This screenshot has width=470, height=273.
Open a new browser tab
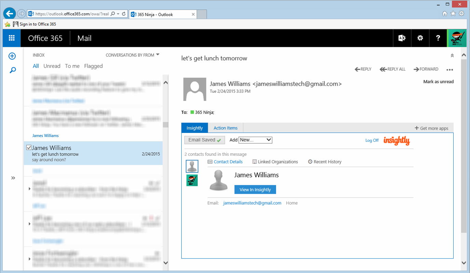202,14
